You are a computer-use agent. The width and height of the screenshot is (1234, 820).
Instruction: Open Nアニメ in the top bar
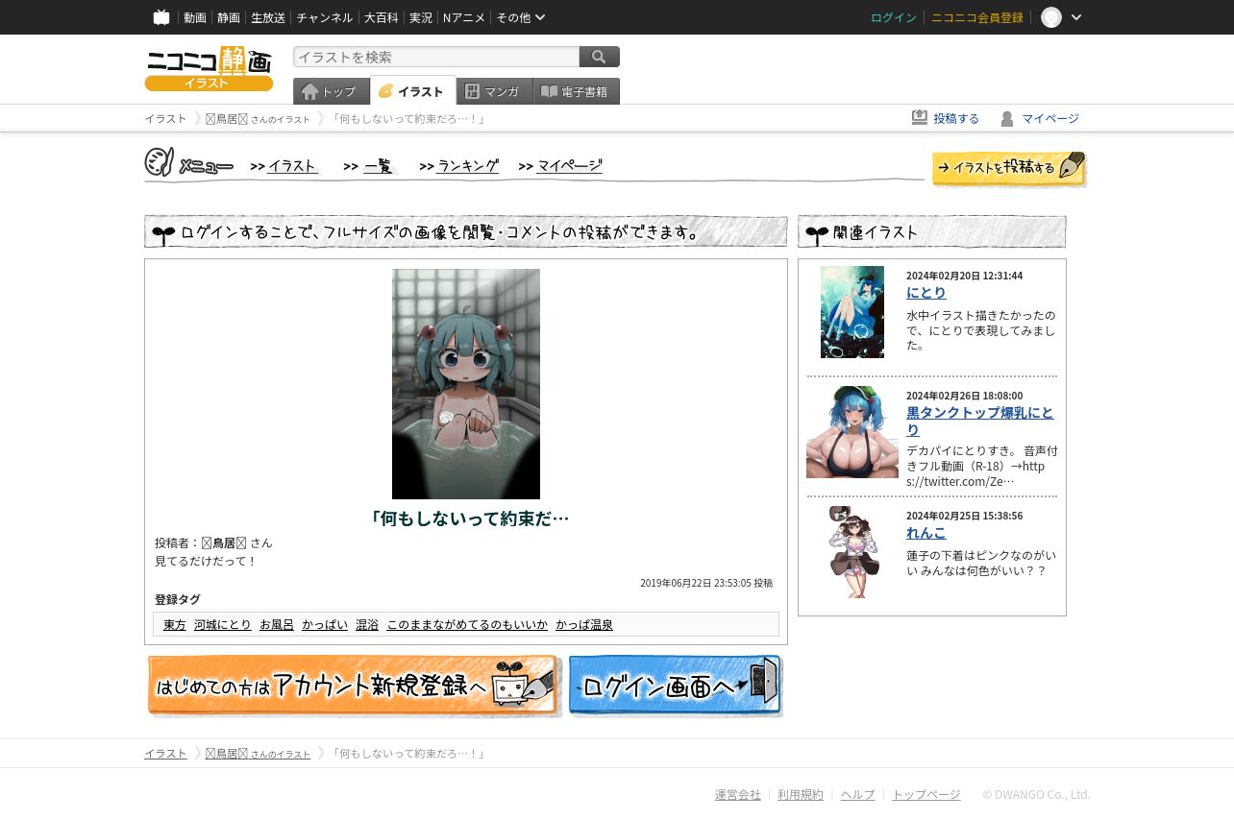tap(464, 17)
